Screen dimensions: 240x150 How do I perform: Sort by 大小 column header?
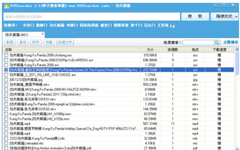[150, 50]
